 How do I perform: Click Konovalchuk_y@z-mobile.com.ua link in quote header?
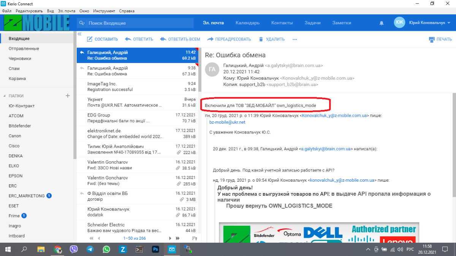(x=334, y=115)
